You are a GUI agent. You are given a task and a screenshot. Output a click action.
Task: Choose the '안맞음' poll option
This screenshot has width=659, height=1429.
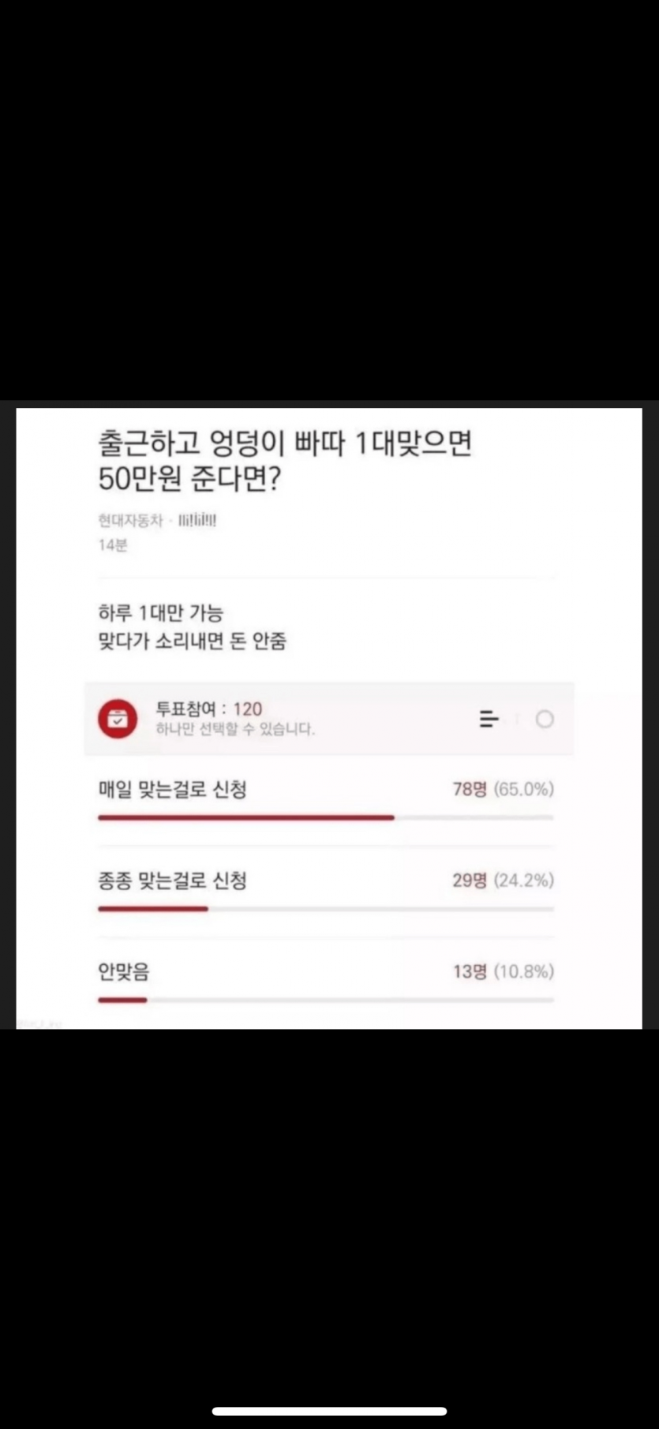pyautogui.click(x=124, y=971)
